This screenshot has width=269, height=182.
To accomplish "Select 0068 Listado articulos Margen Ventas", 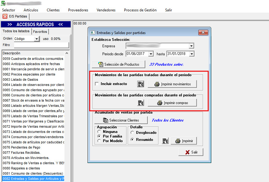I will pyautogui.click(x=33, y=106).
